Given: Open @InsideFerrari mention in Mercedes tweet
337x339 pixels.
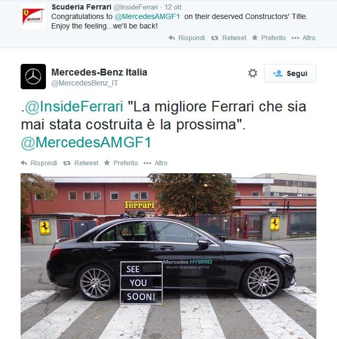Looking at the screenshot, I should (x=74, y=107).
